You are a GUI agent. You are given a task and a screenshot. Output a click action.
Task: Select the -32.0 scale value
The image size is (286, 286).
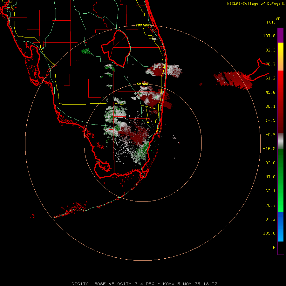tap(269, 163)
